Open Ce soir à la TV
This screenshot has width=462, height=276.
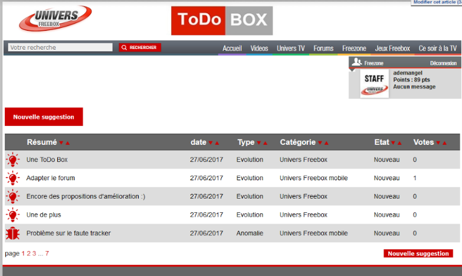pyautogui.click(x=438, y=48)
